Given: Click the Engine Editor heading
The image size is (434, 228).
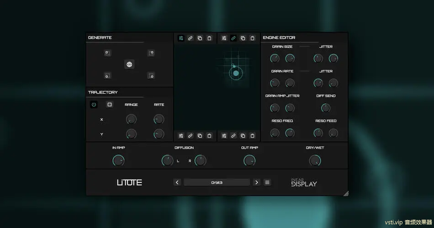Looking at the screenshot, I should point(279,37).
